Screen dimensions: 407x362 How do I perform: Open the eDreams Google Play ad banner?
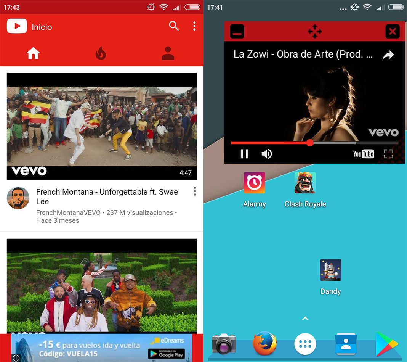102,348
